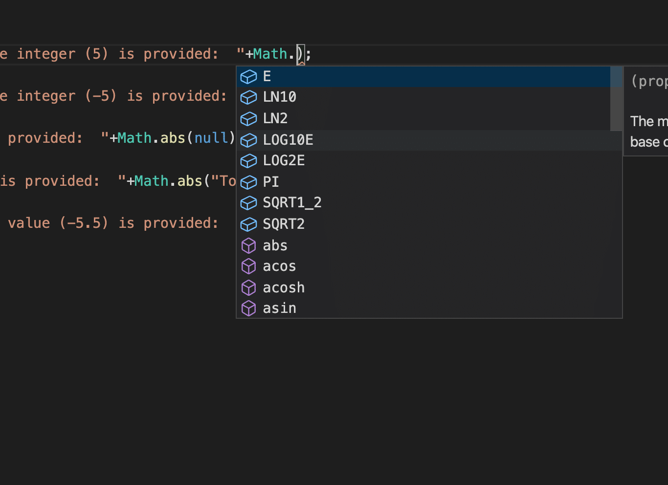Image resolution: width=668 pixels, height=485 pixels.
Task: Pick SQRT1_2 in the autocomplete
Action: [423, 202]
